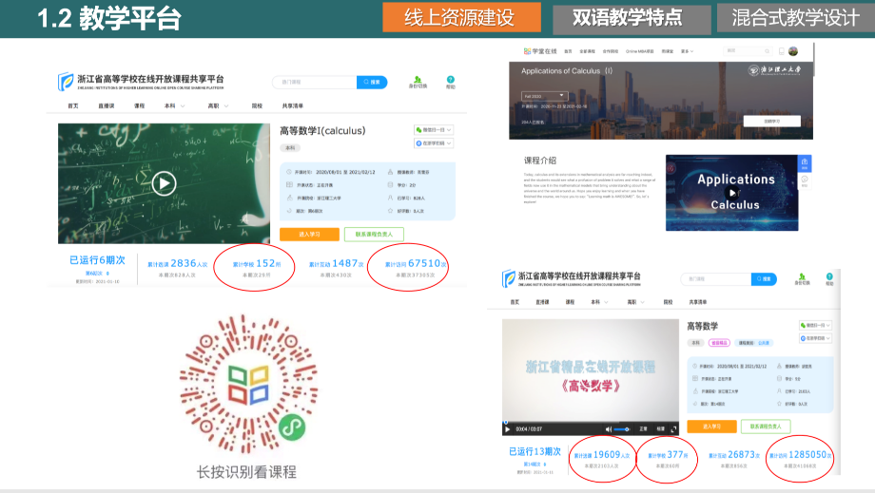The width and height of the screenshot is (875, 493).
Task: Open 共享清单 on the calculus page navigation
Action: pyautogui.click(x=292, y=105)
